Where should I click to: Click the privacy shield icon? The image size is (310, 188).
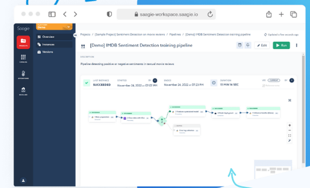[109, 14]
